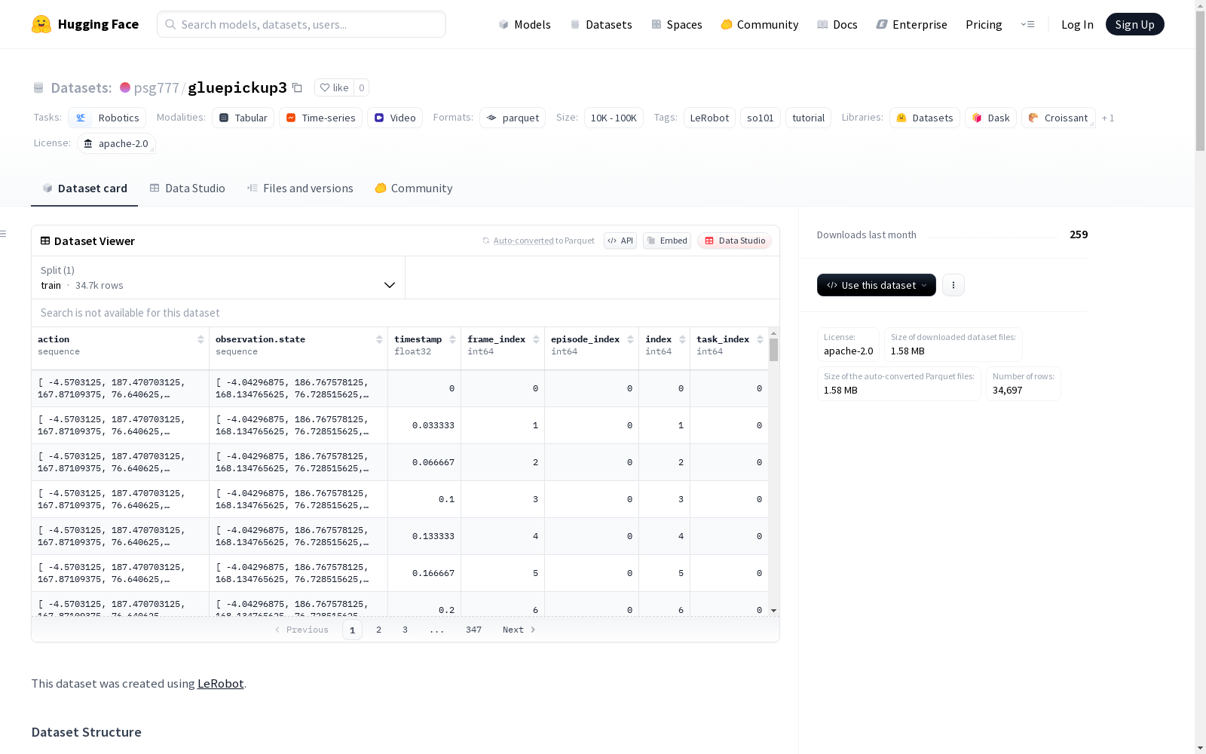1206x754 pixels.
Task: Switch to the Data Studio tab
Action: [x=188, y=188]
